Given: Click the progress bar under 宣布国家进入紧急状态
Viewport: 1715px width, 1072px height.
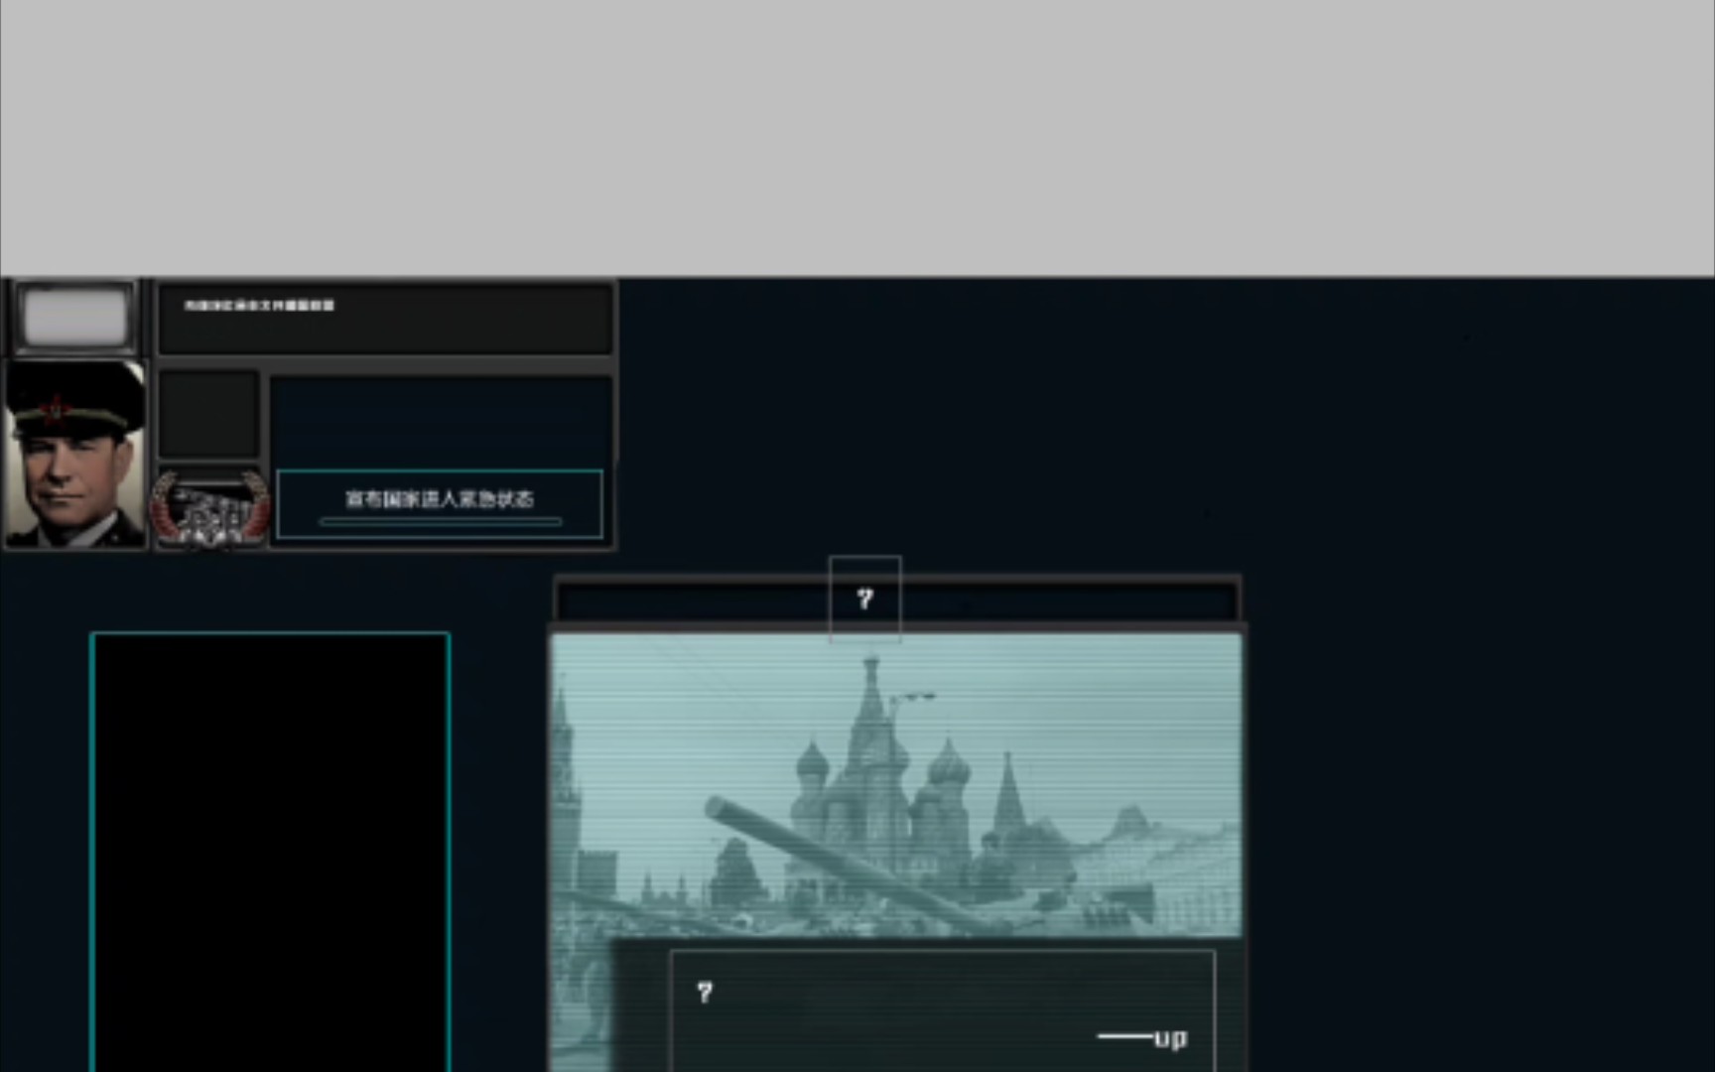Looking at the screenshot, I should (440, 521).
